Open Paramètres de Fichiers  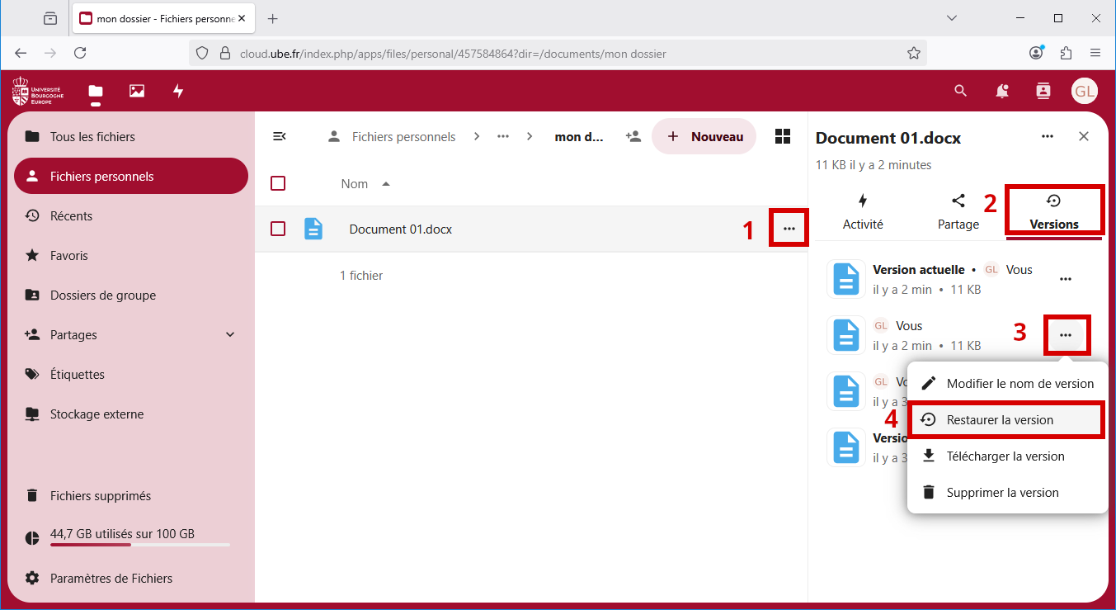111,578
